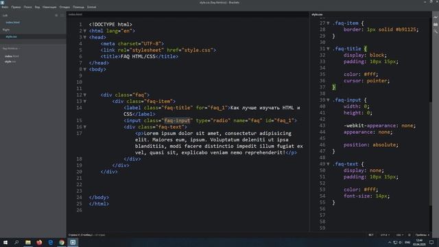Viewport: 439px width, 247px height.
Task: Open File Explorer from the taskbar
Action: tap(28, 242)
